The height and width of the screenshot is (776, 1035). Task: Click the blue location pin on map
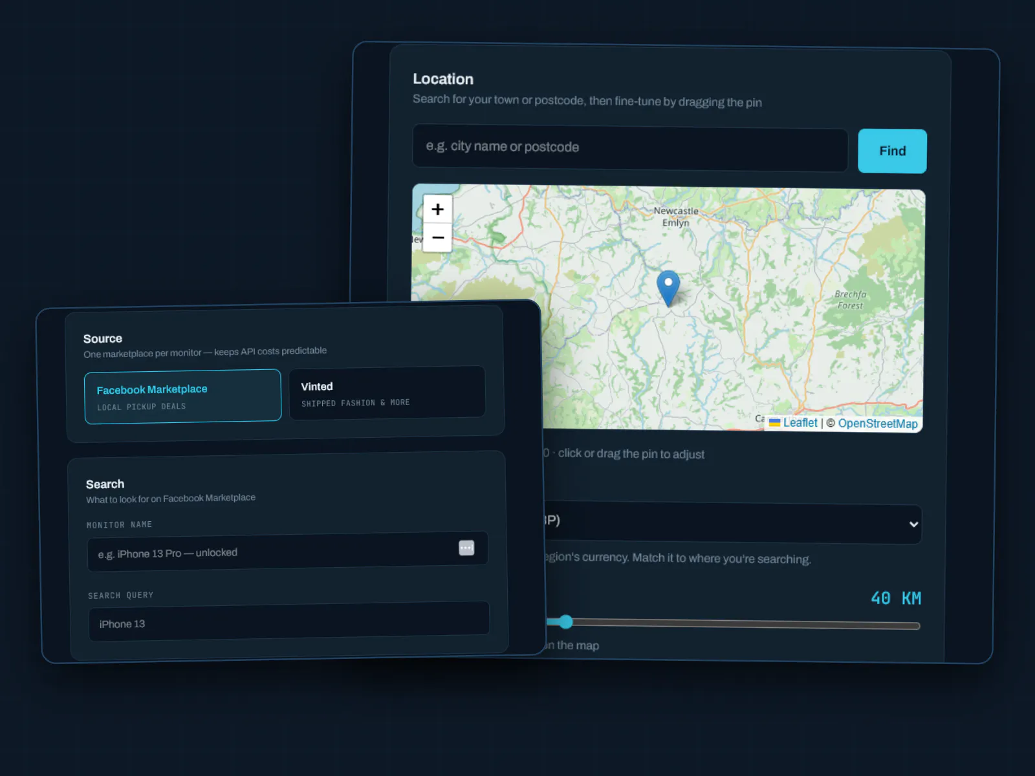[668, 288]
